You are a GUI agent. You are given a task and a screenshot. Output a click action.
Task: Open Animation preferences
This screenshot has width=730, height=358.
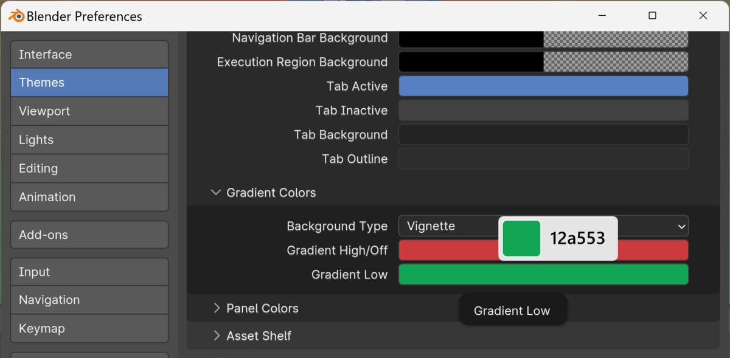coord(89,197)
